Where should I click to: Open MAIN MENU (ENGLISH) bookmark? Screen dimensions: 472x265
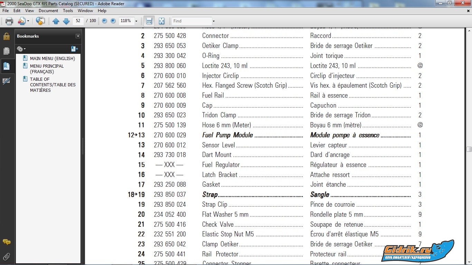coord(52,59)
